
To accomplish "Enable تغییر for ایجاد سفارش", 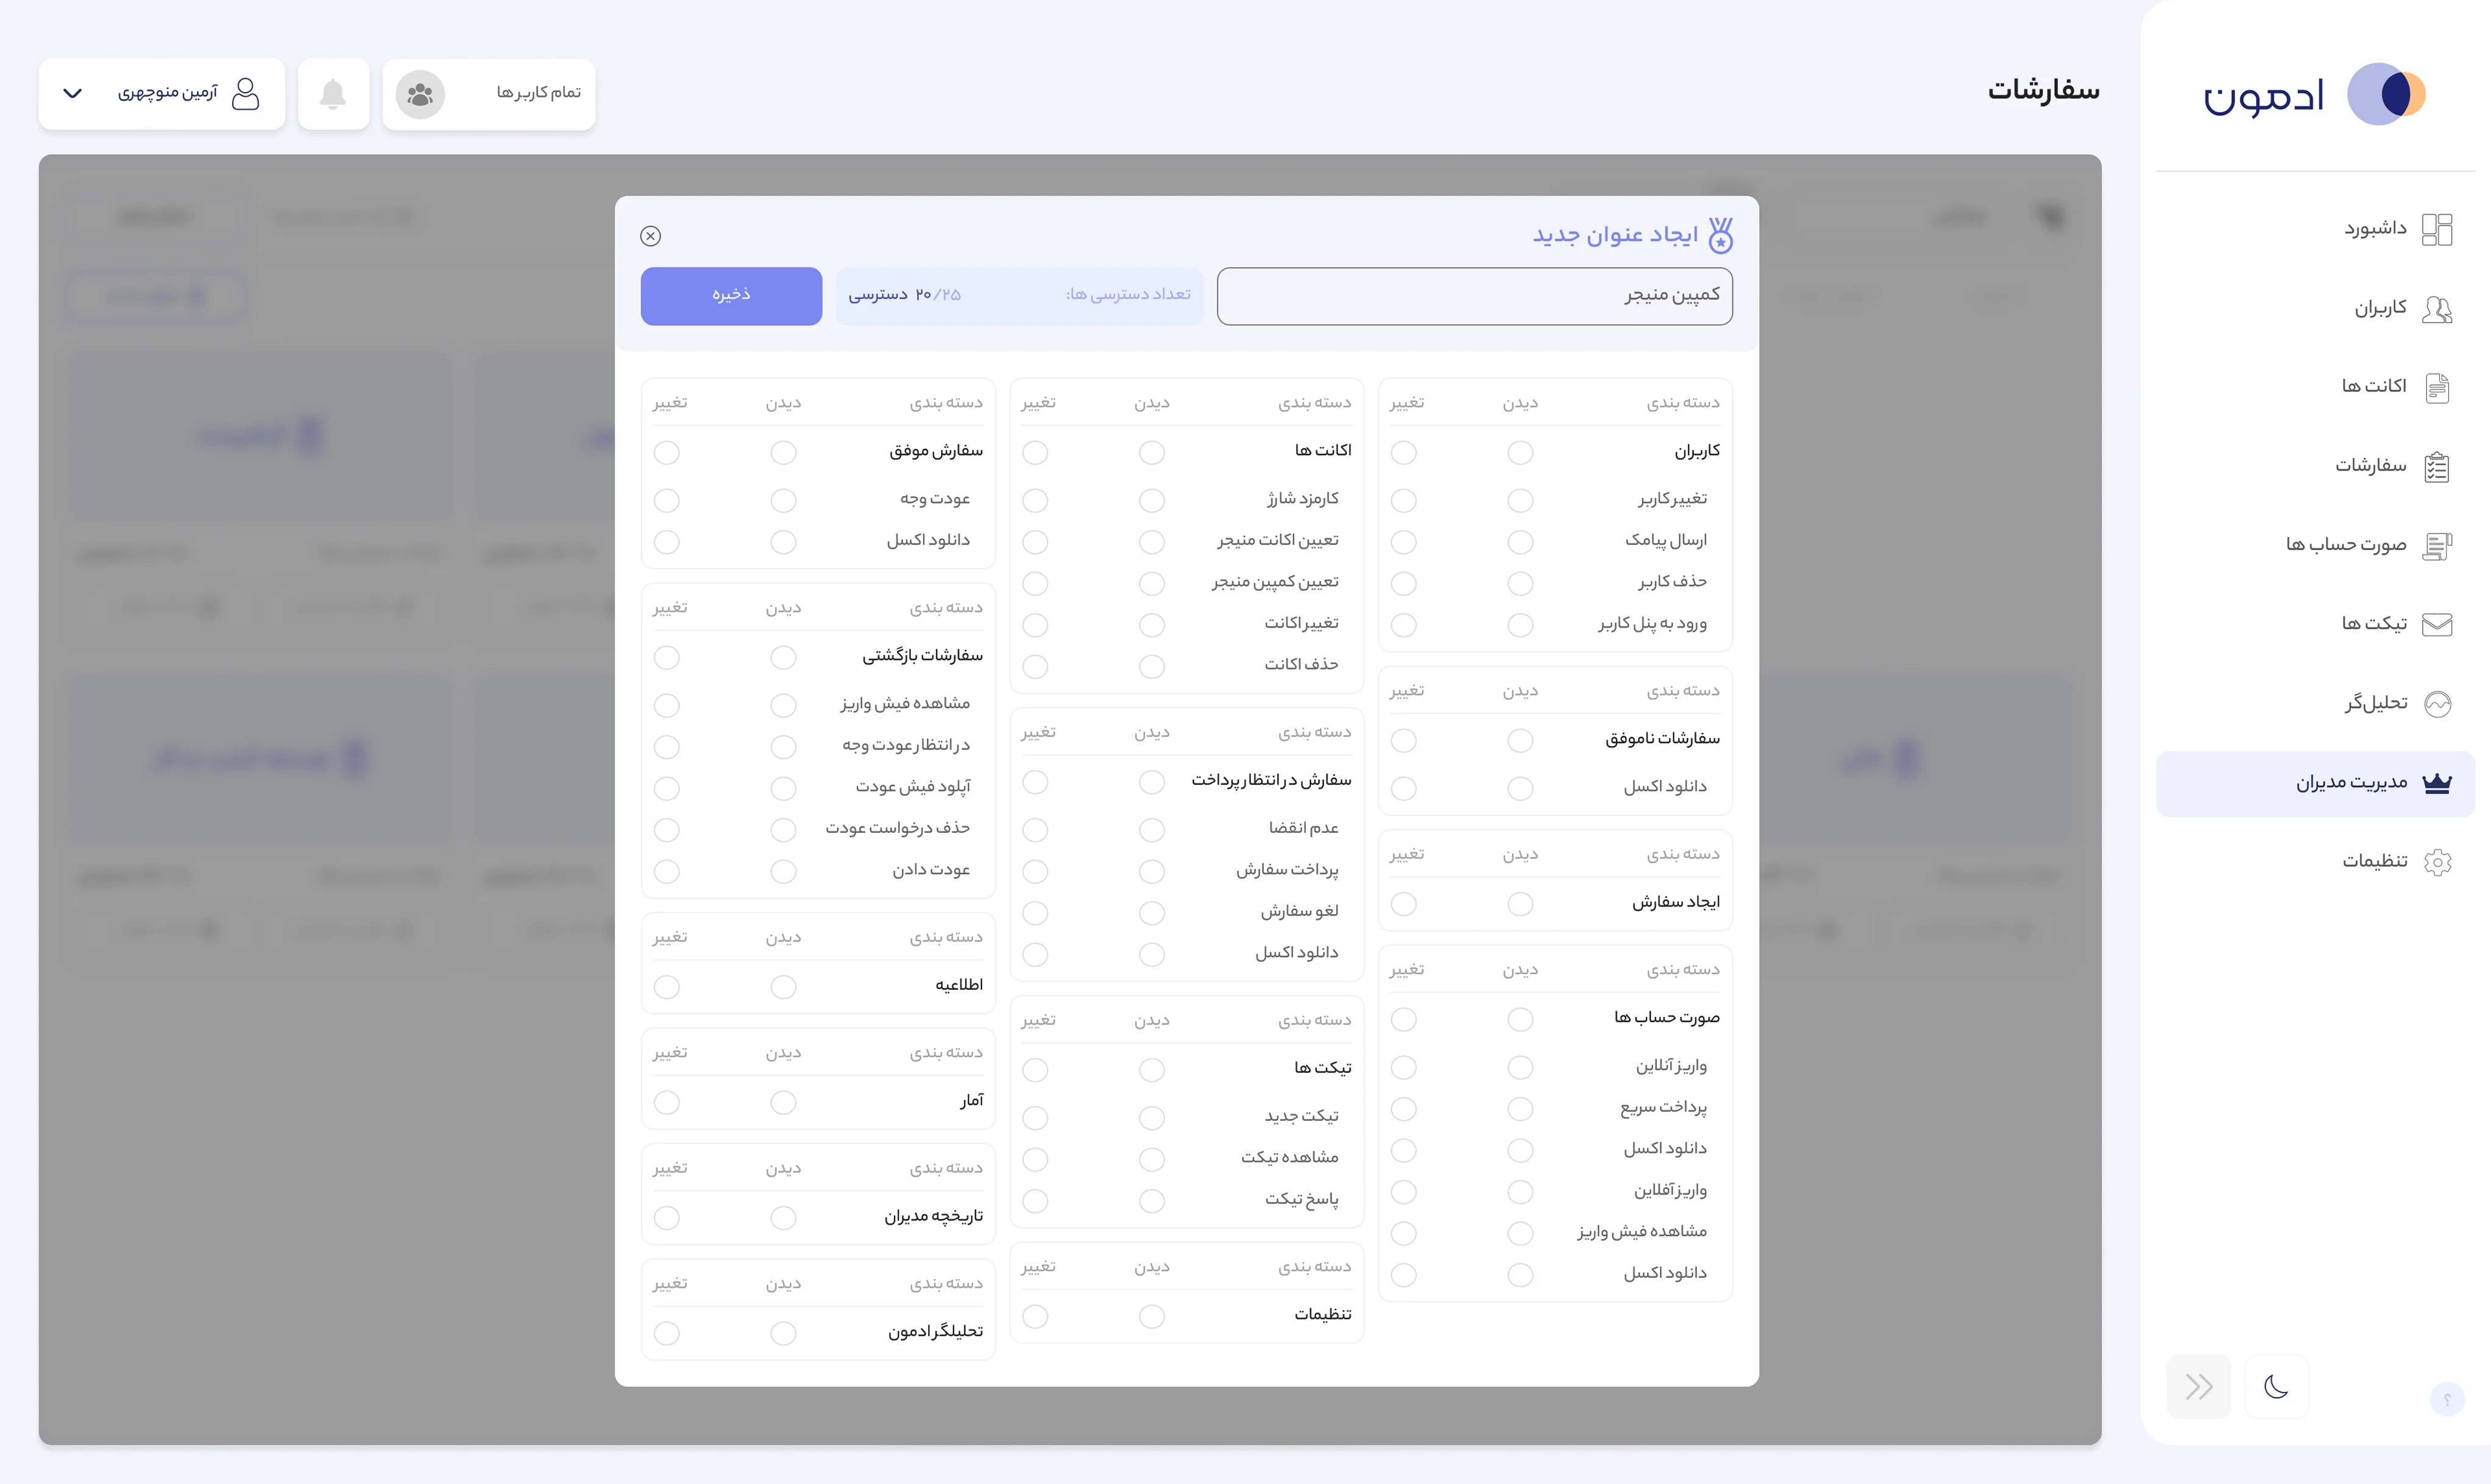I will (x=1403, y=904).
